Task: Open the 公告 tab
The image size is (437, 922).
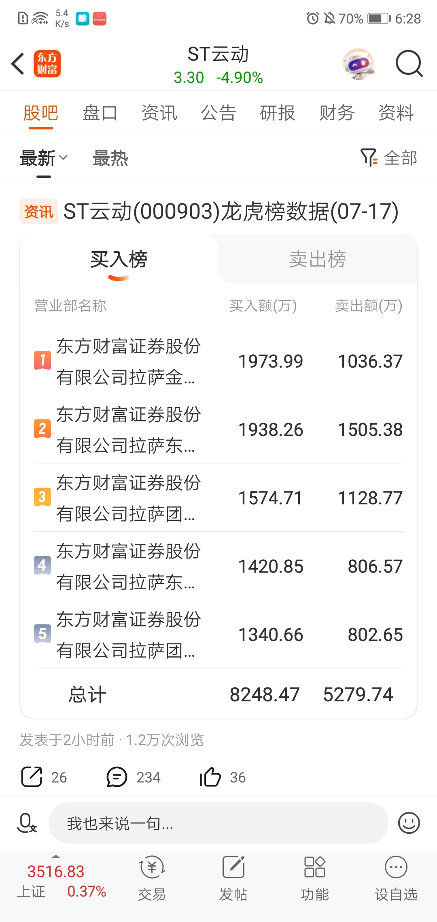Action: pos(218,113)
